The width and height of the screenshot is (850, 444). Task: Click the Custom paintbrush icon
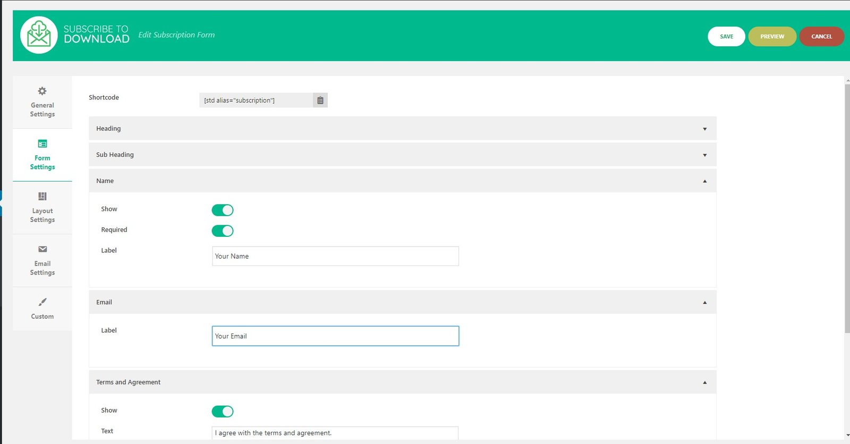tap(42, 302)
